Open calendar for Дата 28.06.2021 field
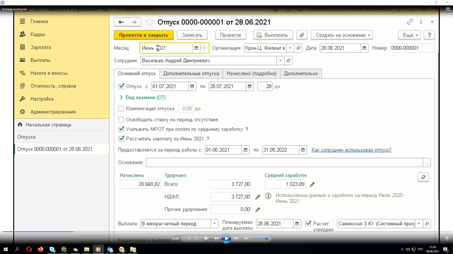453x254 pixels. point(364,48)
